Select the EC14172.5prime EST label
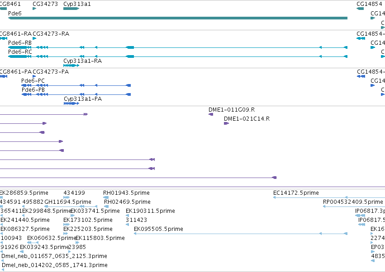Viewport: 385px width, 272px height. coord(296,193)
